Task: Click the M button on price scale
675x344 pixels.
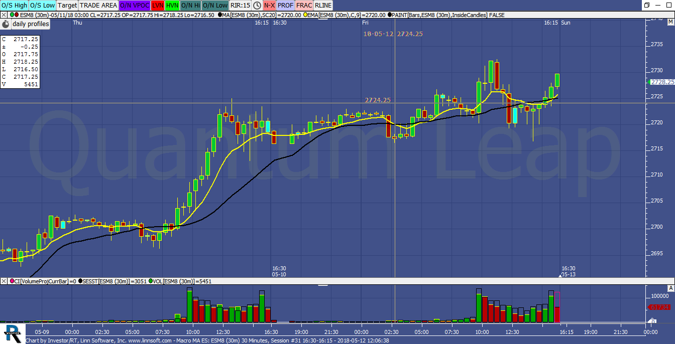Action: (670, 22)
